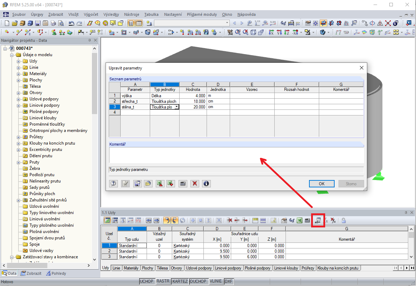Image resolution: width=416 pixels, height=286 pixels.
Task: Select the New Node tool
Action: pyautogui.click(x=7, y=32)
